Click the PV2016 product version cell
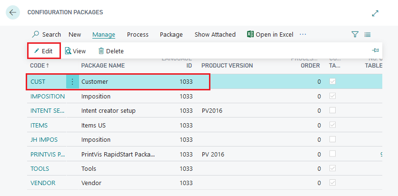398x196 pixels. (212, 111)
